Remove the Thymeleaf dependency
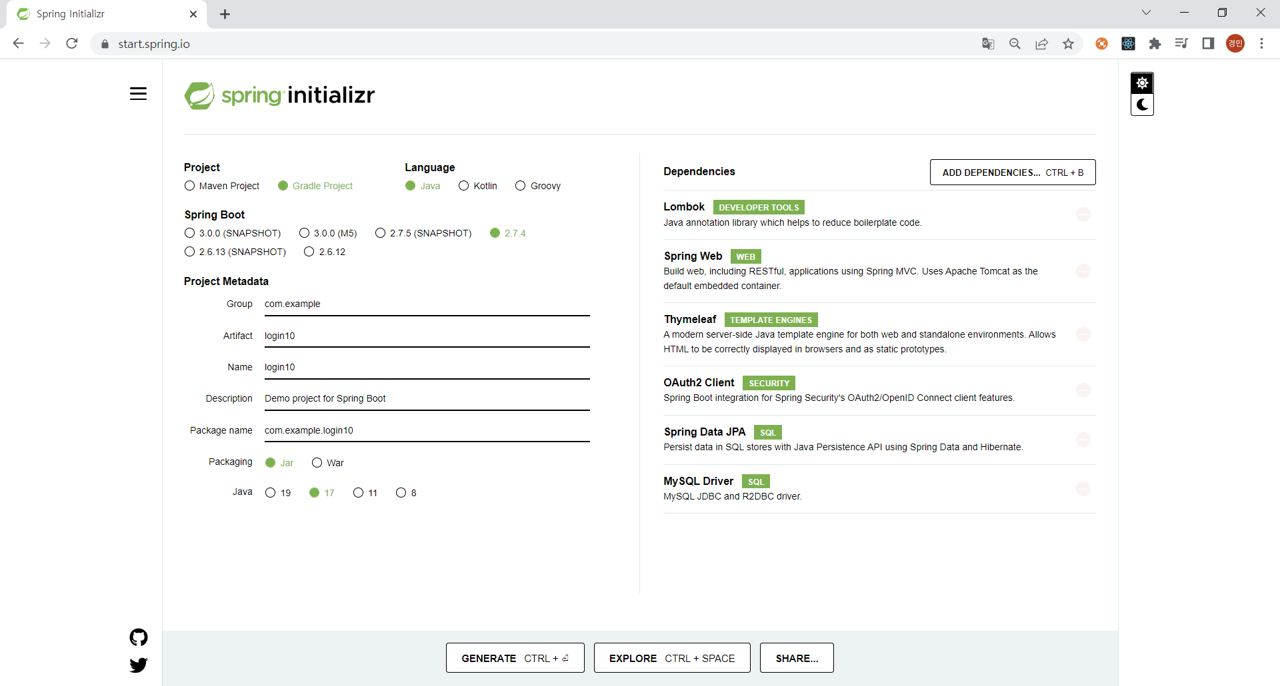Screen dimensions: 1280x686 tap(1083, 334)
